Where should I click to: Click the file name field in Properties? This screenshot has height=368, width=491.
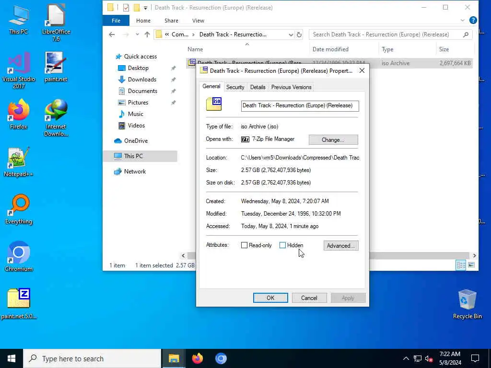pyautogui.click(x=300, y=106)
